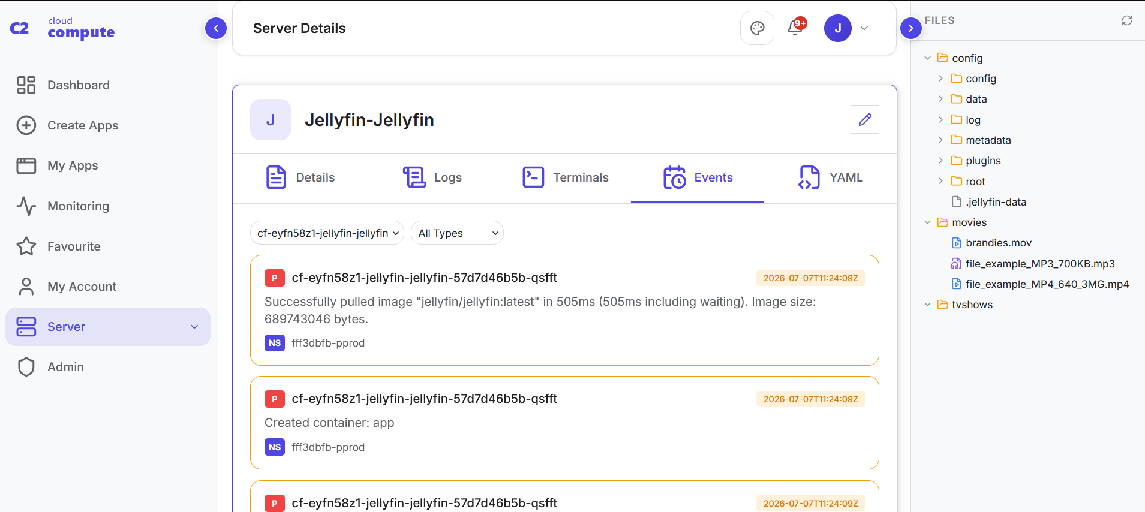Viewport: 1145px width, 512px height.
Task: Click the J app avatar tile
Action: (x=271, y=119)
